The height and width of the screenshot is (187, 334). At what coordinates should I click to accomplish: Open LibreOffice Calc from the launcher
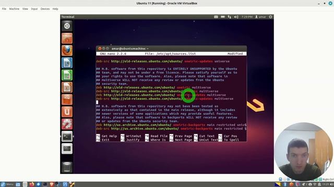pos(67,75)
